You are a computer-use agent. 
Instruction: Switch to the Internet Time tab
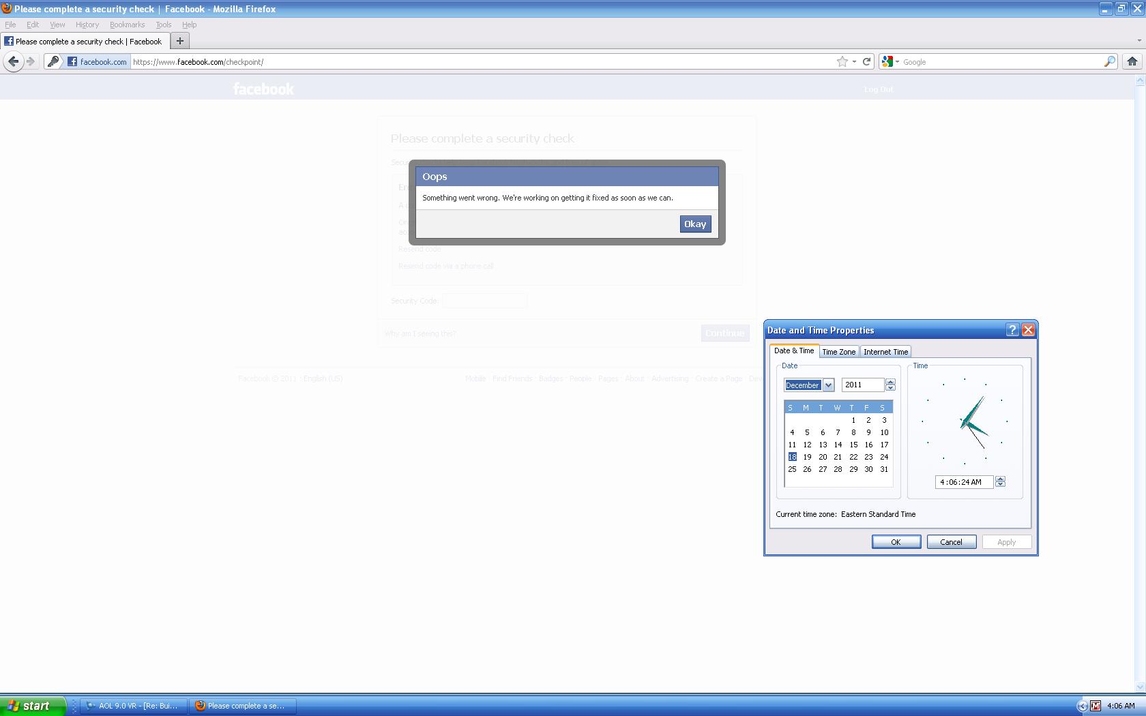tap(885, 352)
